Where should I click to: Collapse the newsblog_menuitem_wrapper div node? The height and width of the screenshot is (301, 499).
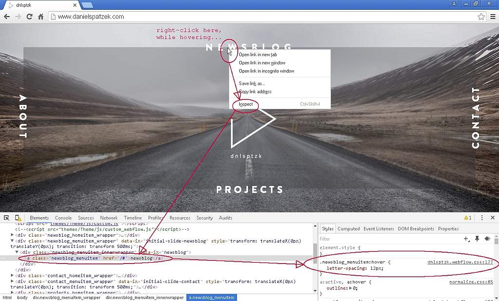(x=12, y=241)
